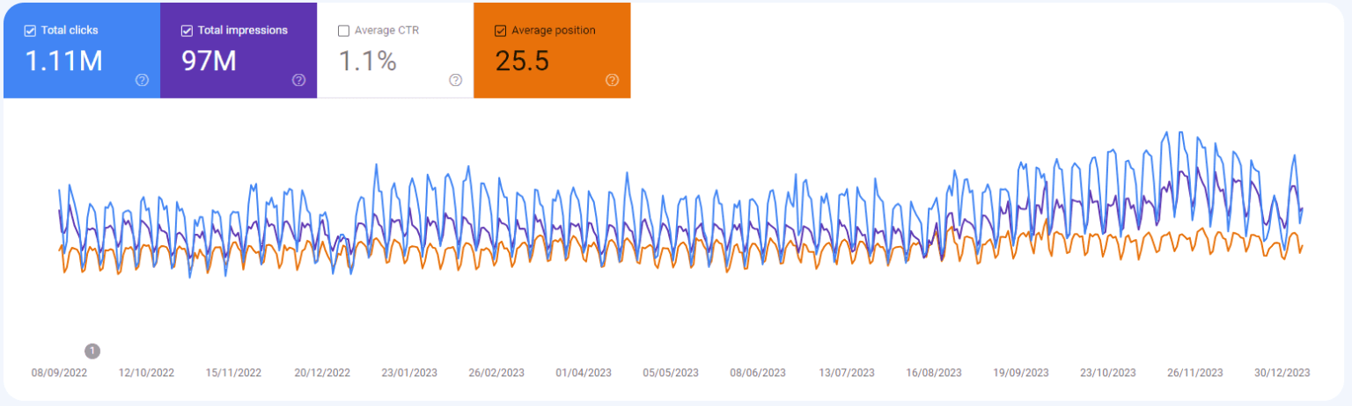1352x406 pixels.
Task: Select the 13/07/2023 axis date
Action: (x=847, y=373)
